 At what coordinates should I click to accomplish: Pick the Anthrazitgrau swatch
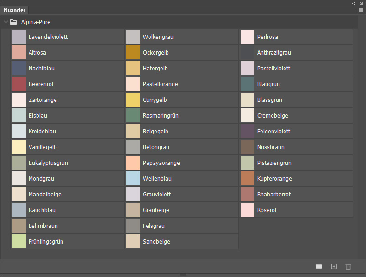[248, 52]
